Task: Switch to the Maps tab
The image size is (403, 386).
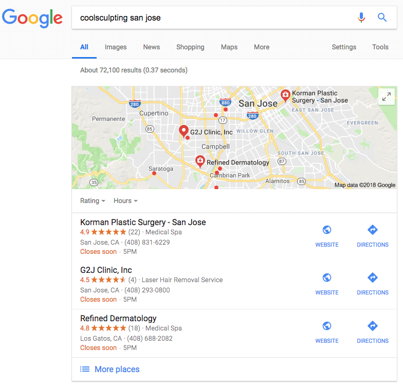Action: click(x=229, y=47)
